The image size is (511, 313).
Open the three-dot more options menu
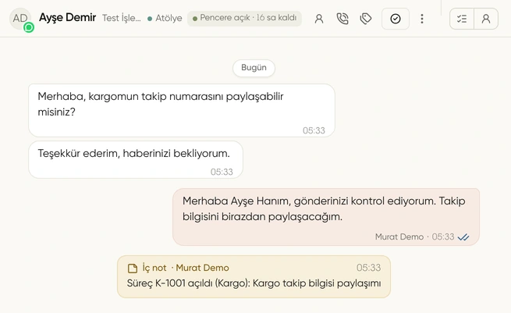[x=422, y=19]
